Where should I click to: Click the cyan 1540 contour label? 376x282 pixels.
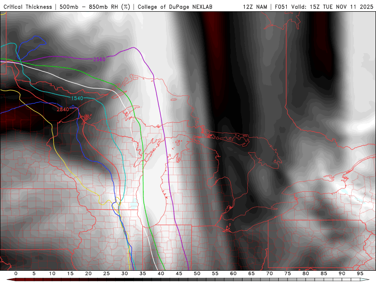[x=77, y=98]
